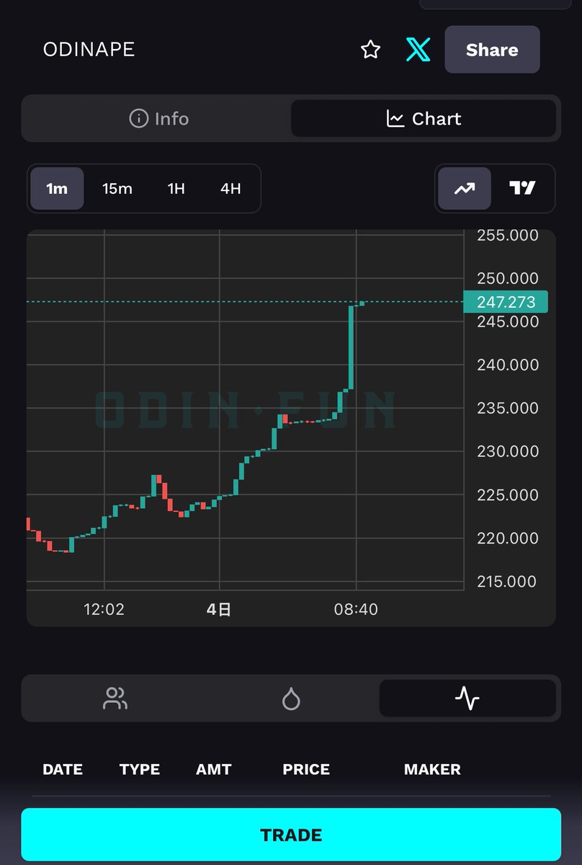Click the DATE column header

tap(63, 769)
